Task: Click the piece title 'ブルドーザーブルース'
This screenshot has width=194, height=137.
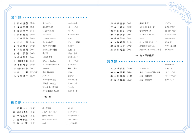Action: click(x=51, y=65)
